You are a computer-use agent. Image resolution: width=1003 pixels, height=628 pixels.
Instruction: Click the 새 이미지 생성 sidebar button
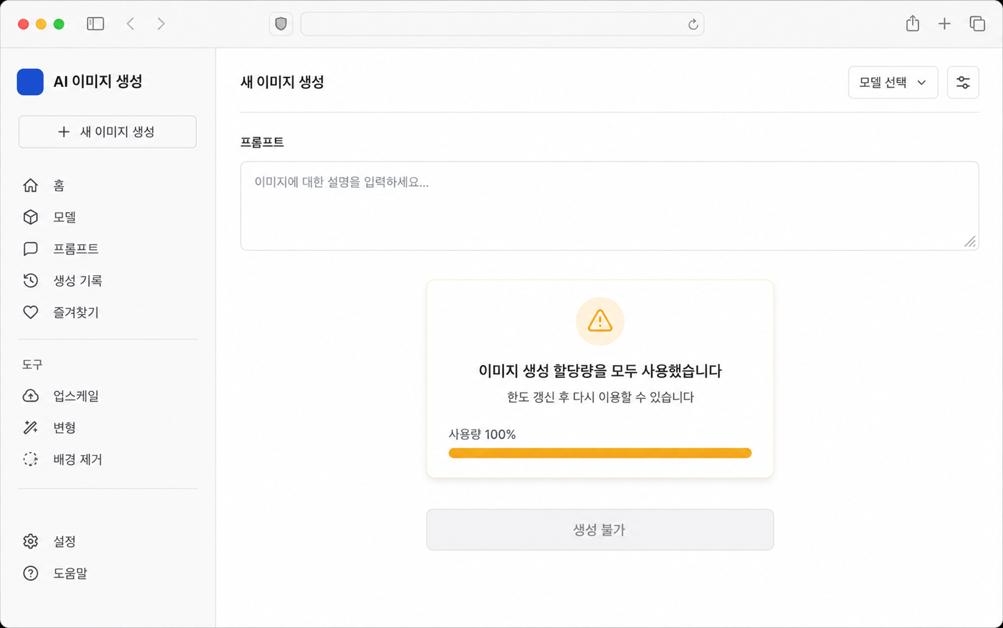(x=107, y=132)
